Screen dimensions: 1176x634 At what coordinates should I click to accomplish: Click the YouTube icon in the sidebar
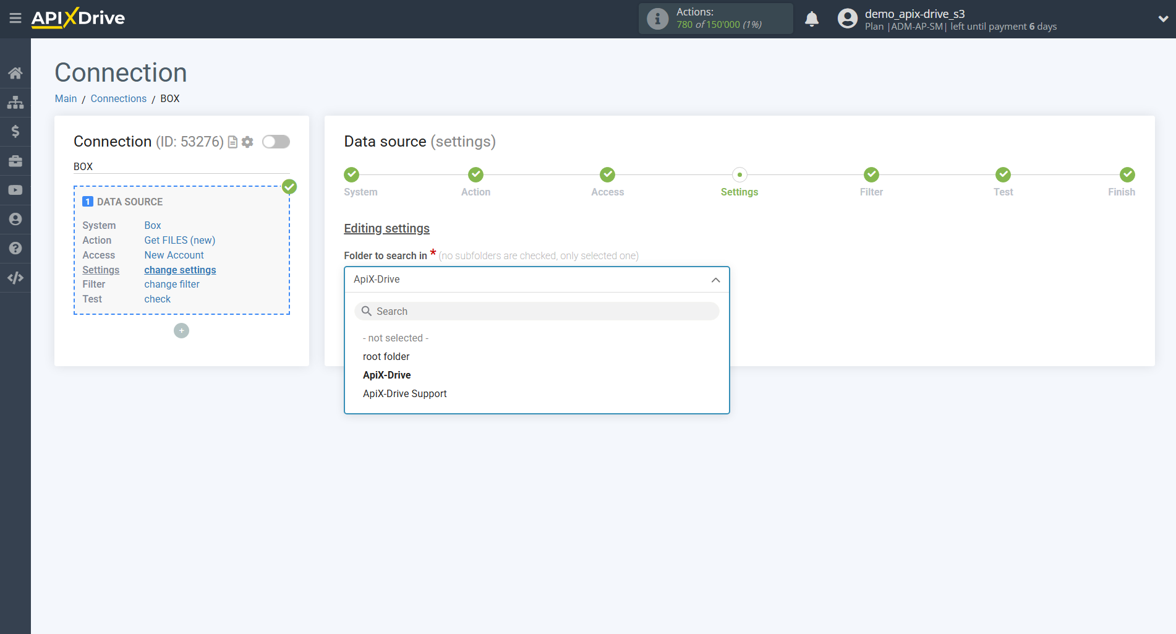click(x=15, y=190)
